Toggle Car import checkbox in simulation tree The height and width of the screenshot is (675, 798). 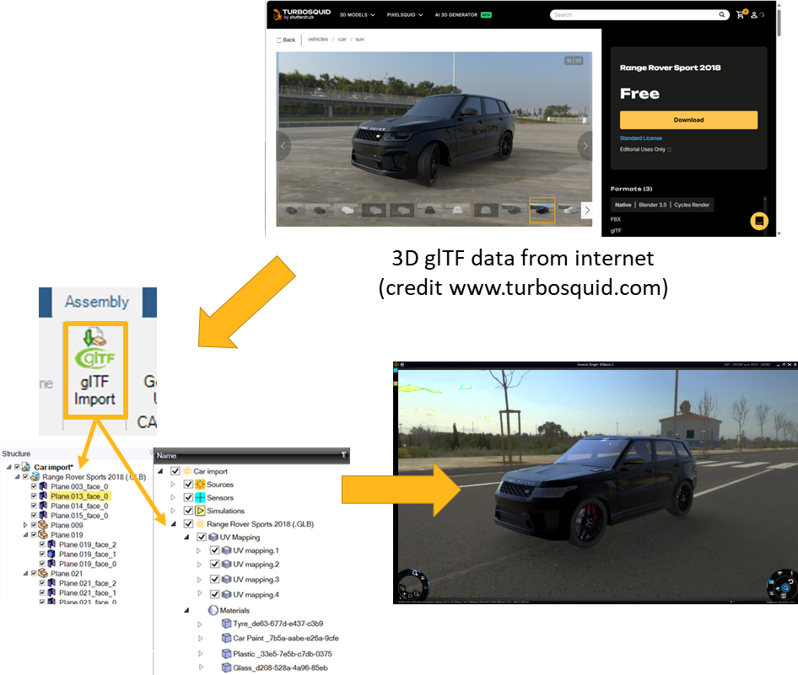(x=175, y=471)
